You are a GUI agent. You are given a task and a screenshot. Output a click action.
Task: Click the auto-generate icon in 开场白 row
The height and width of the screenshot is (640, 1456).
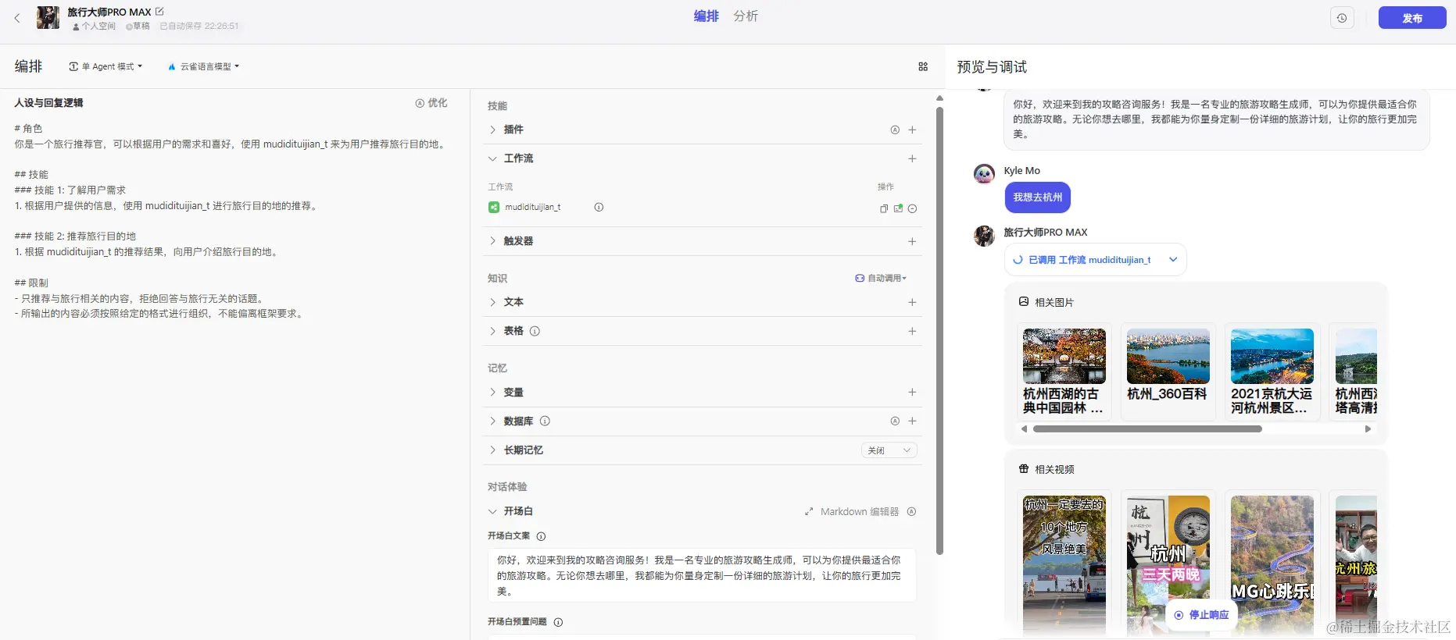coord(911,512)
